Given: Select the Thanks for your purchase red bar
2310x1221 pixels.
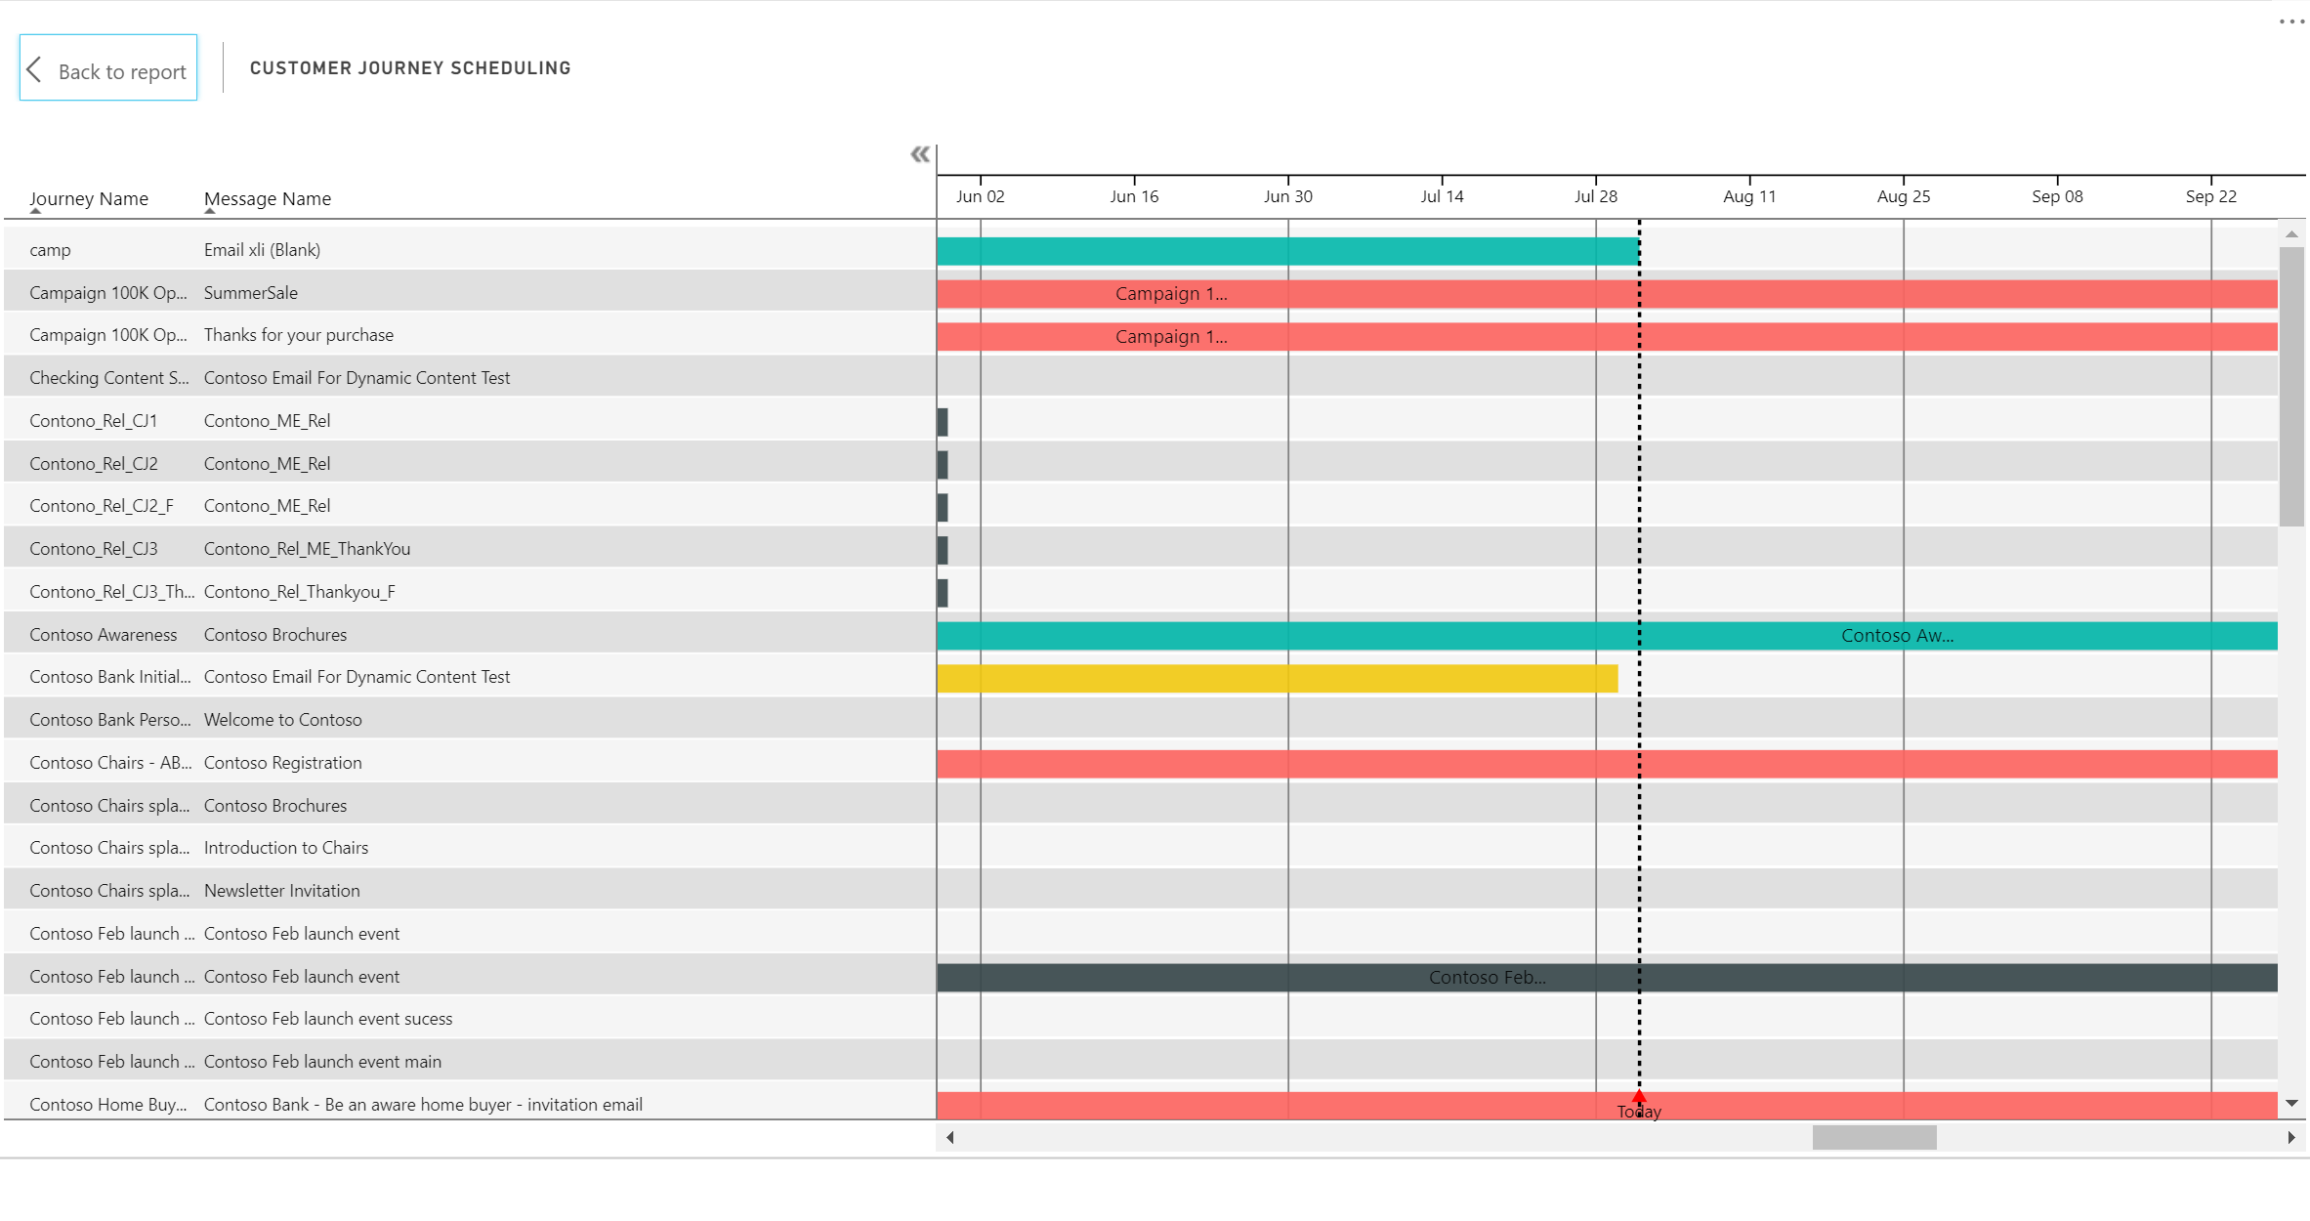Looking at the screenshot, I should coord(1607,337).
